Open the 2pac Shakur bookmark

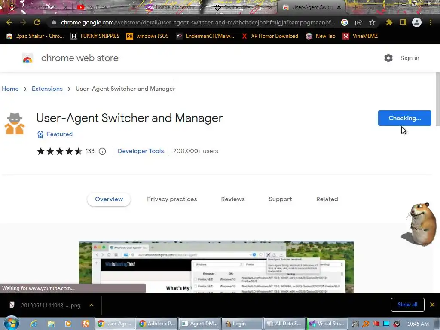35,36
